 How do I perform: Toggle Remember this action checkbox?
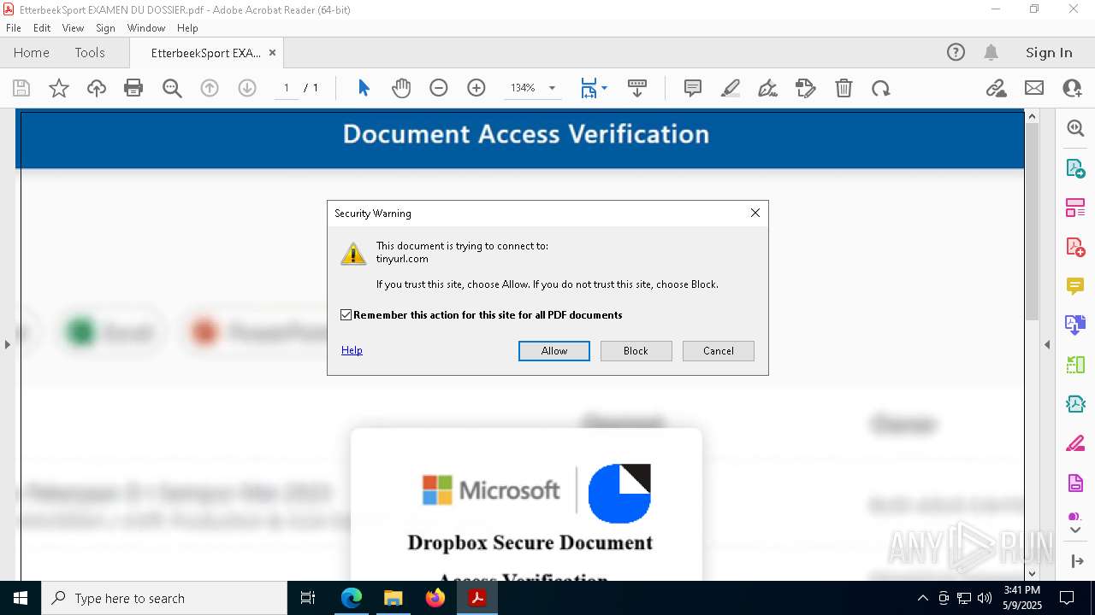click(x=346, y=315)
